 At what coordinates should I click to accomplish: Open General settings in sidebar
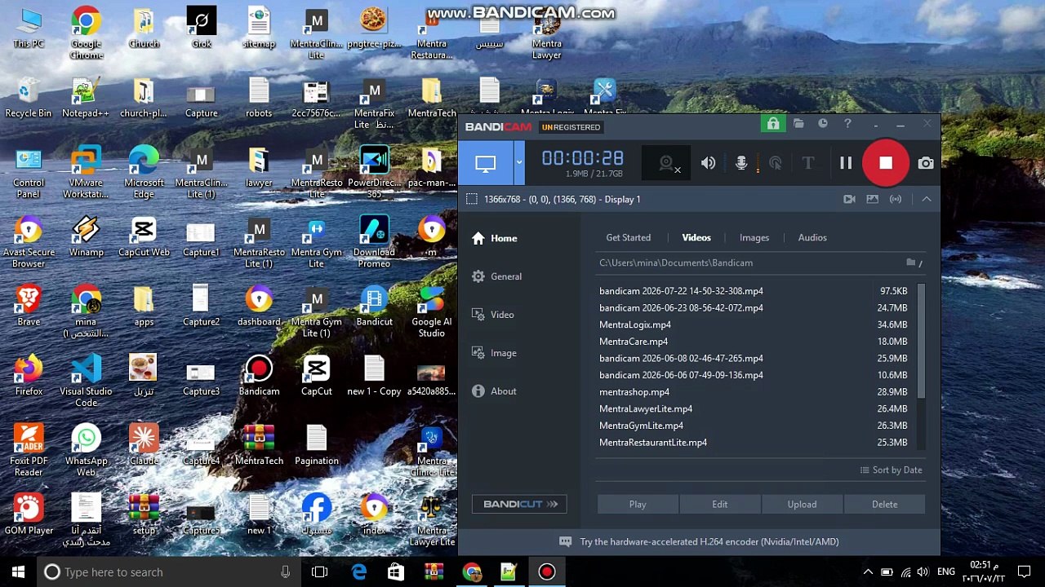(x=496, y=276)
